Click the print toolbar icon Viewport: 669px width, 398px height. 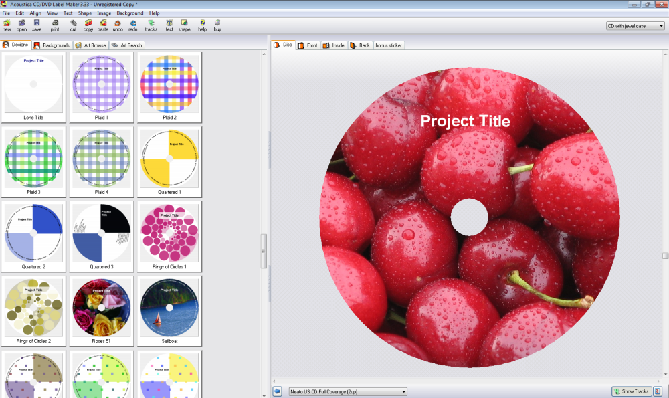[55, 25]
